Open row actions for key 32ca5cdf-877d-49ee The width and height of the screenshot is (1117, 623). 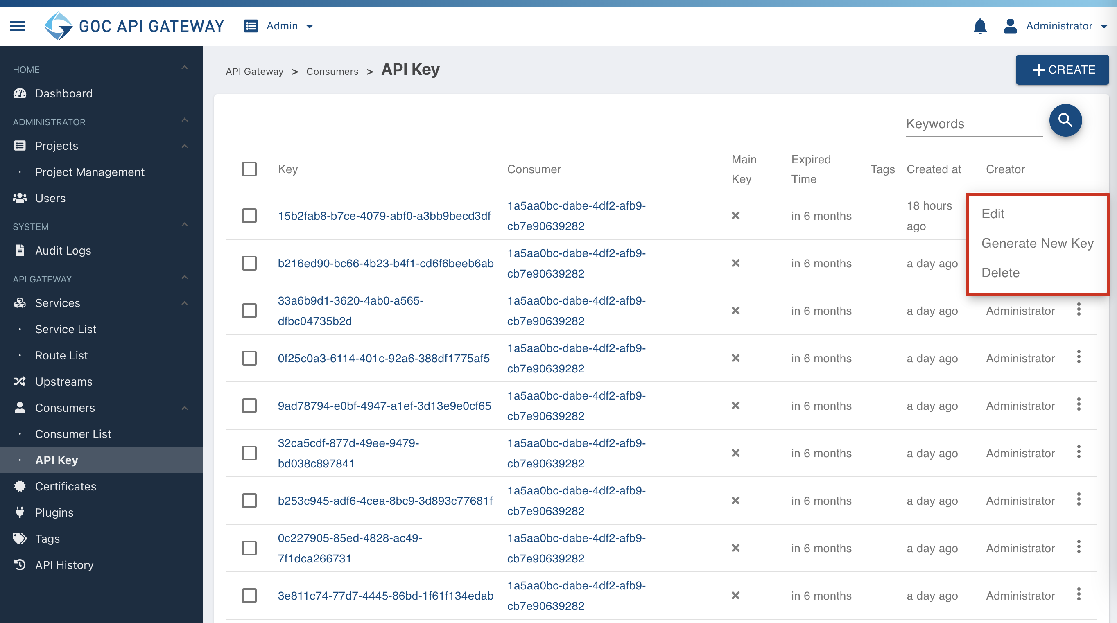click(x=1079, y=452)
